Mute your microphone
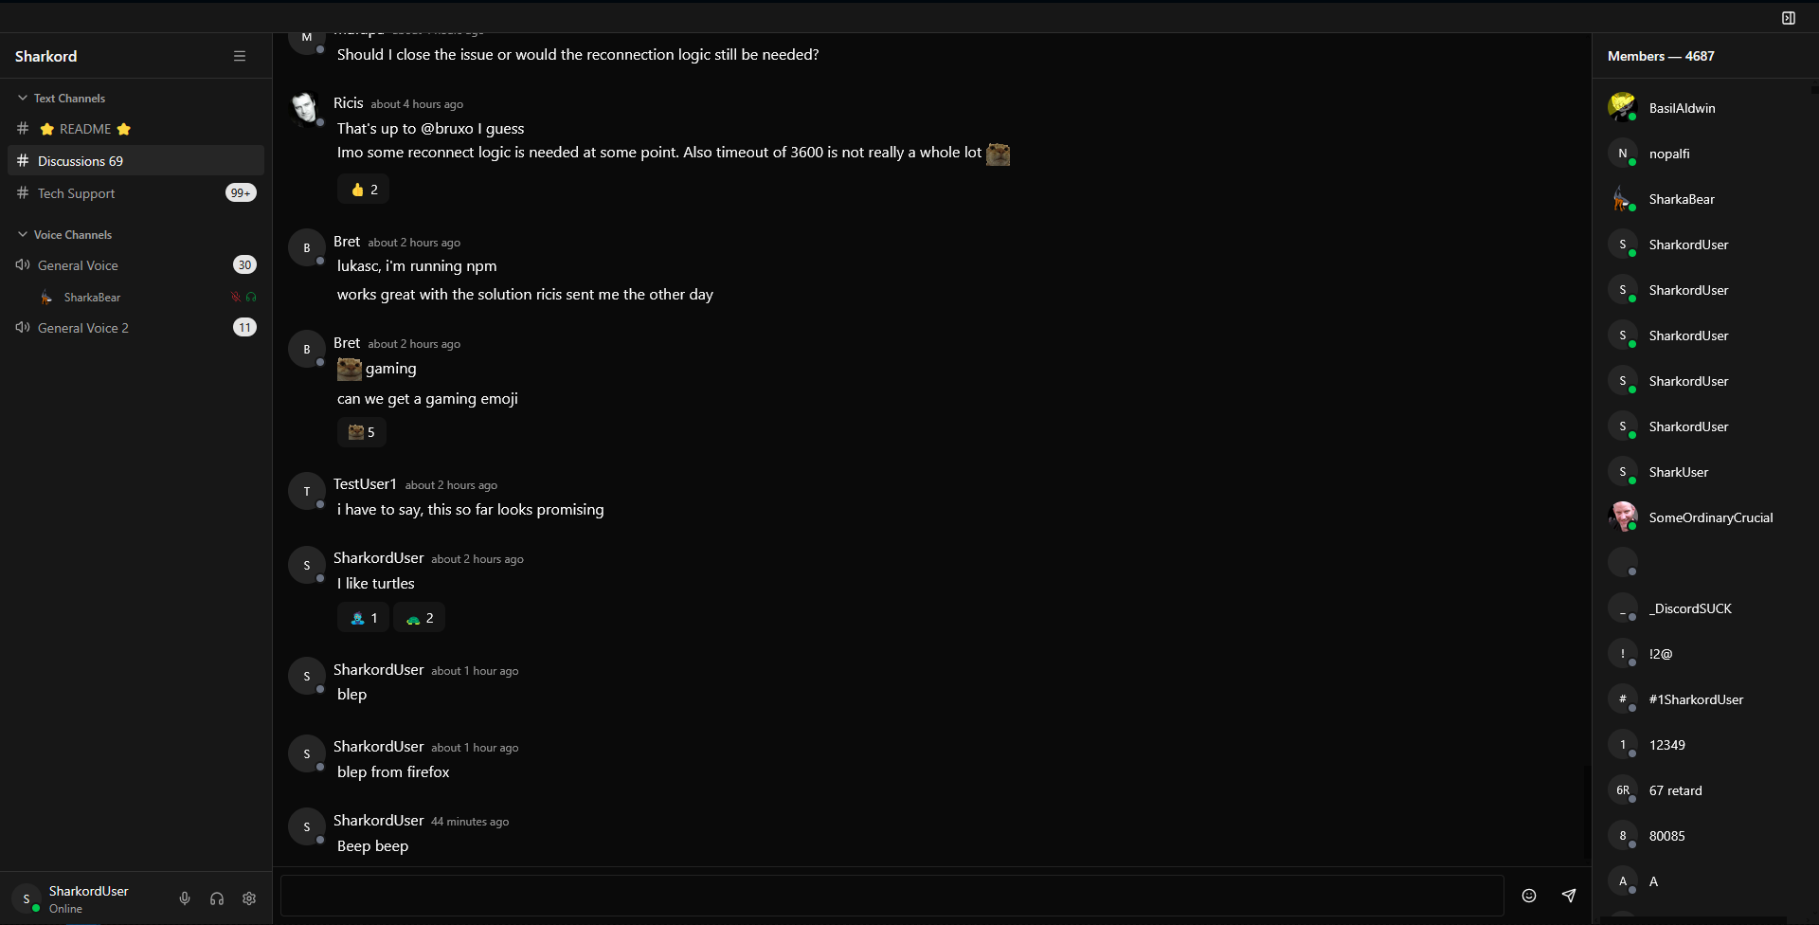Screen dimensions: 1819x925 coord(184,898)
